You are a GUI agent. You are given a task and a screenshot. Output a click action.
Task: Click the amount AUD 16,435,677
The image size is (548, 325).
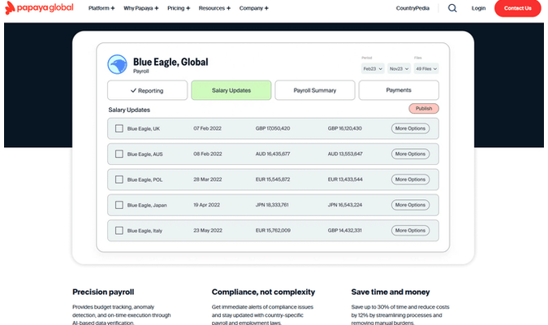(273, 154)
